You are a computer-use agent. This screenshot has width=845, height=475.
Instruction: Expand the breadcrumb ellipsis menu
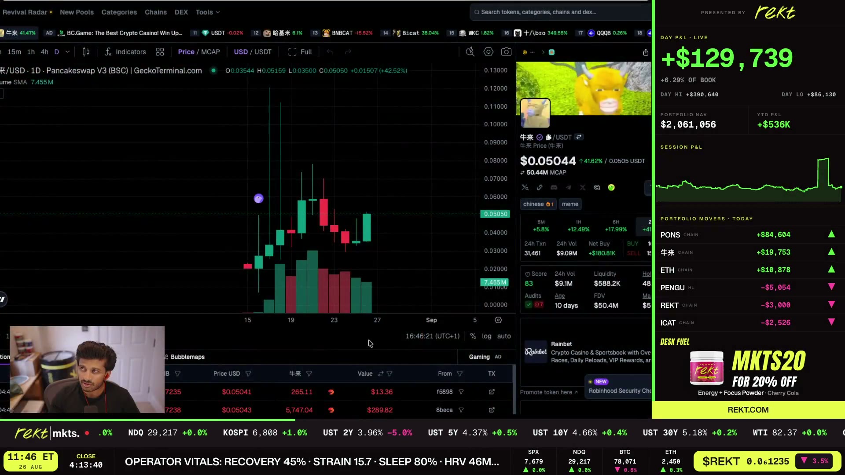(533, 52)
